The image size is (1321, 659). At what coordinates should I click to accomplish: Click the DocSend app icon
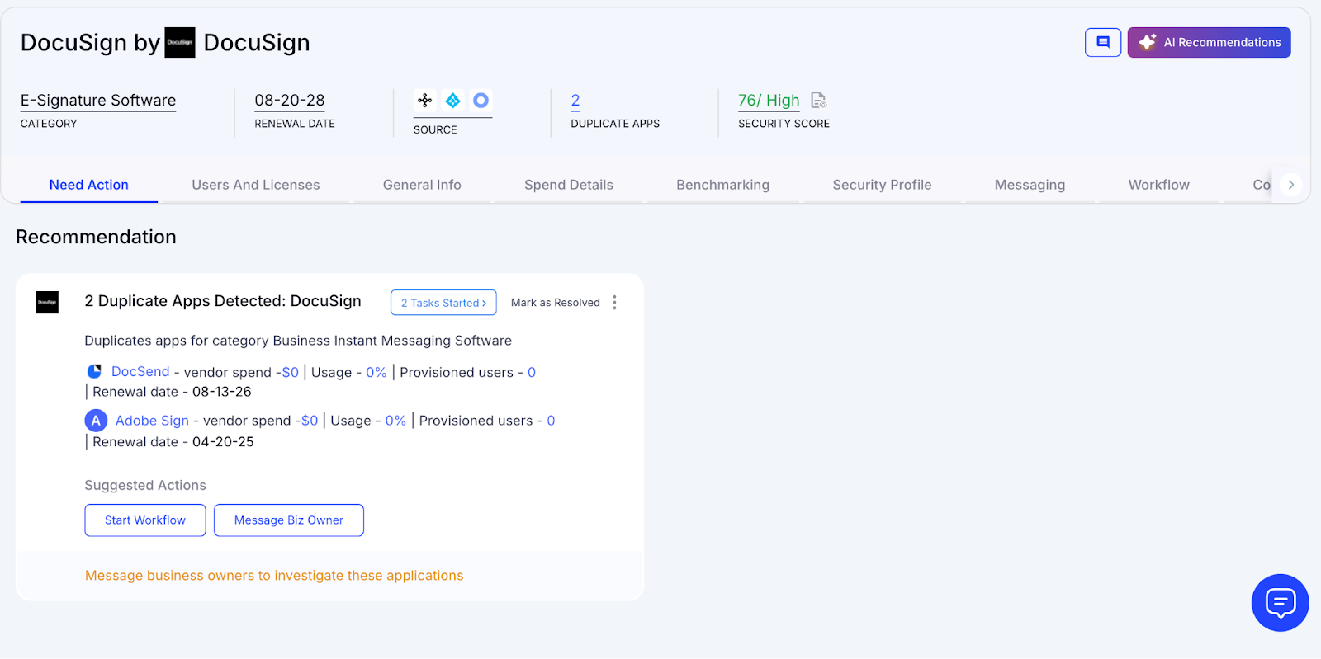pyautogui.click(x=95, y=372)
